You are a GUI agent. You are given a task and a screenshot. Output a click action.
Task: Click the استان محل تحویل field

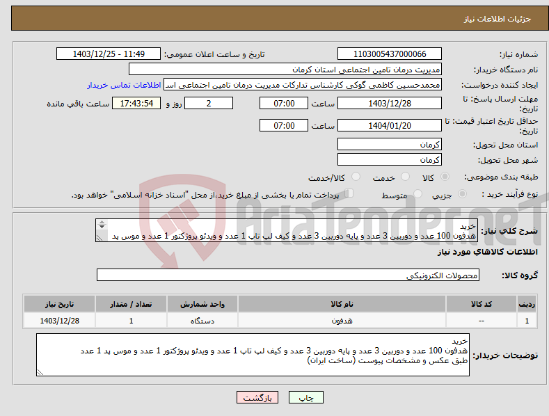pyautogui.click(x=390, y=144)
